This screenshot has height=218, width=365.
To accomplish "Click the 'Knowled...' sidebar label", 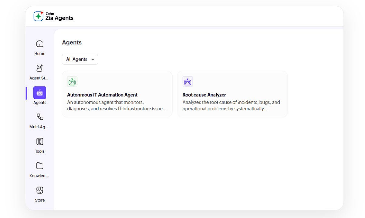I will (39, 176).
